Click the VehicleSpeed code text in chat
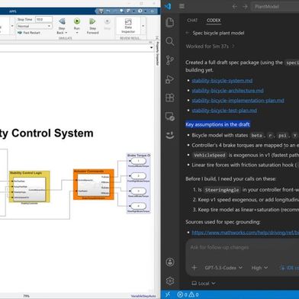 (210, 155)
